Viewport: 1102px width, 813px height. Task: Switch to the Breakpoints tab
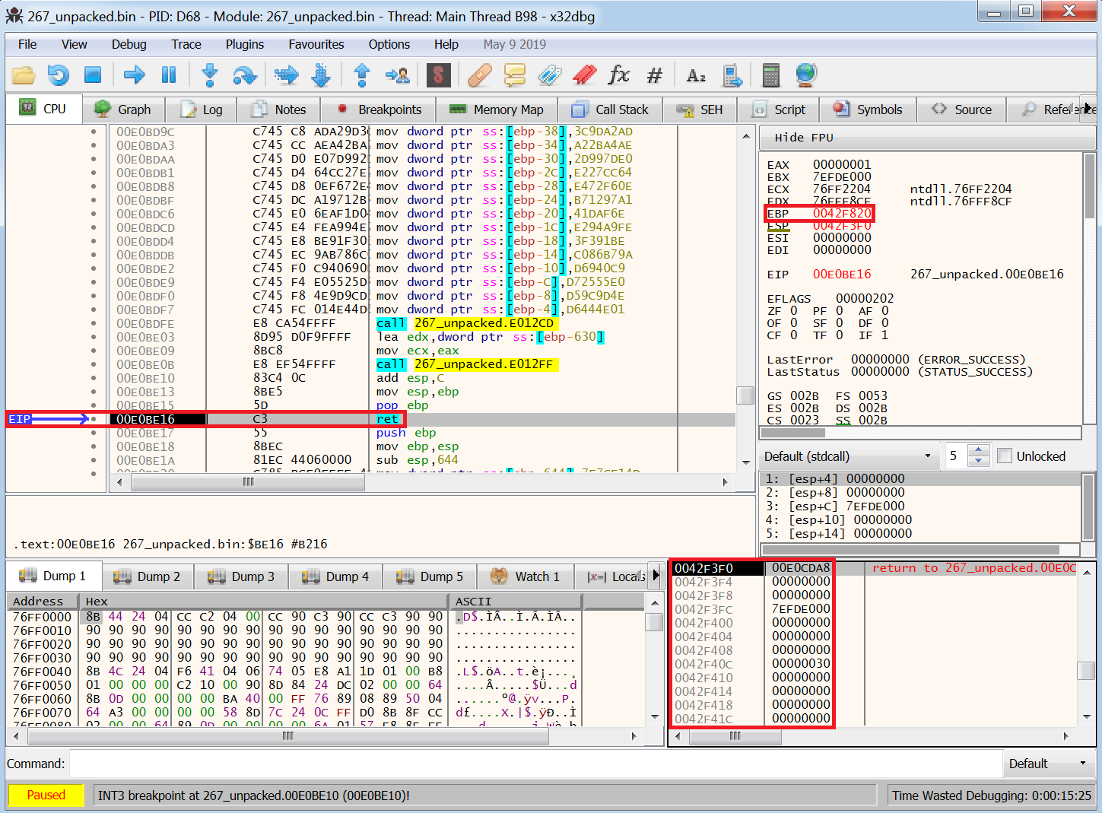[379, 110]
